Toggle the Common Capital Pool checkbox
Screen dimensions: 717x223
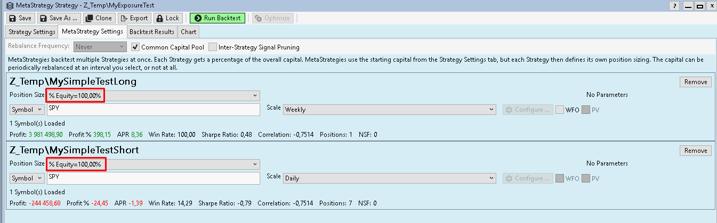135,47
